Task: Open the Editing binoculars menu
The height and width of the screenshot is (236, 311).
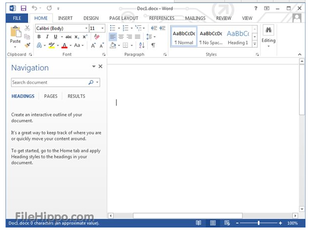Action: pos(268,35)
